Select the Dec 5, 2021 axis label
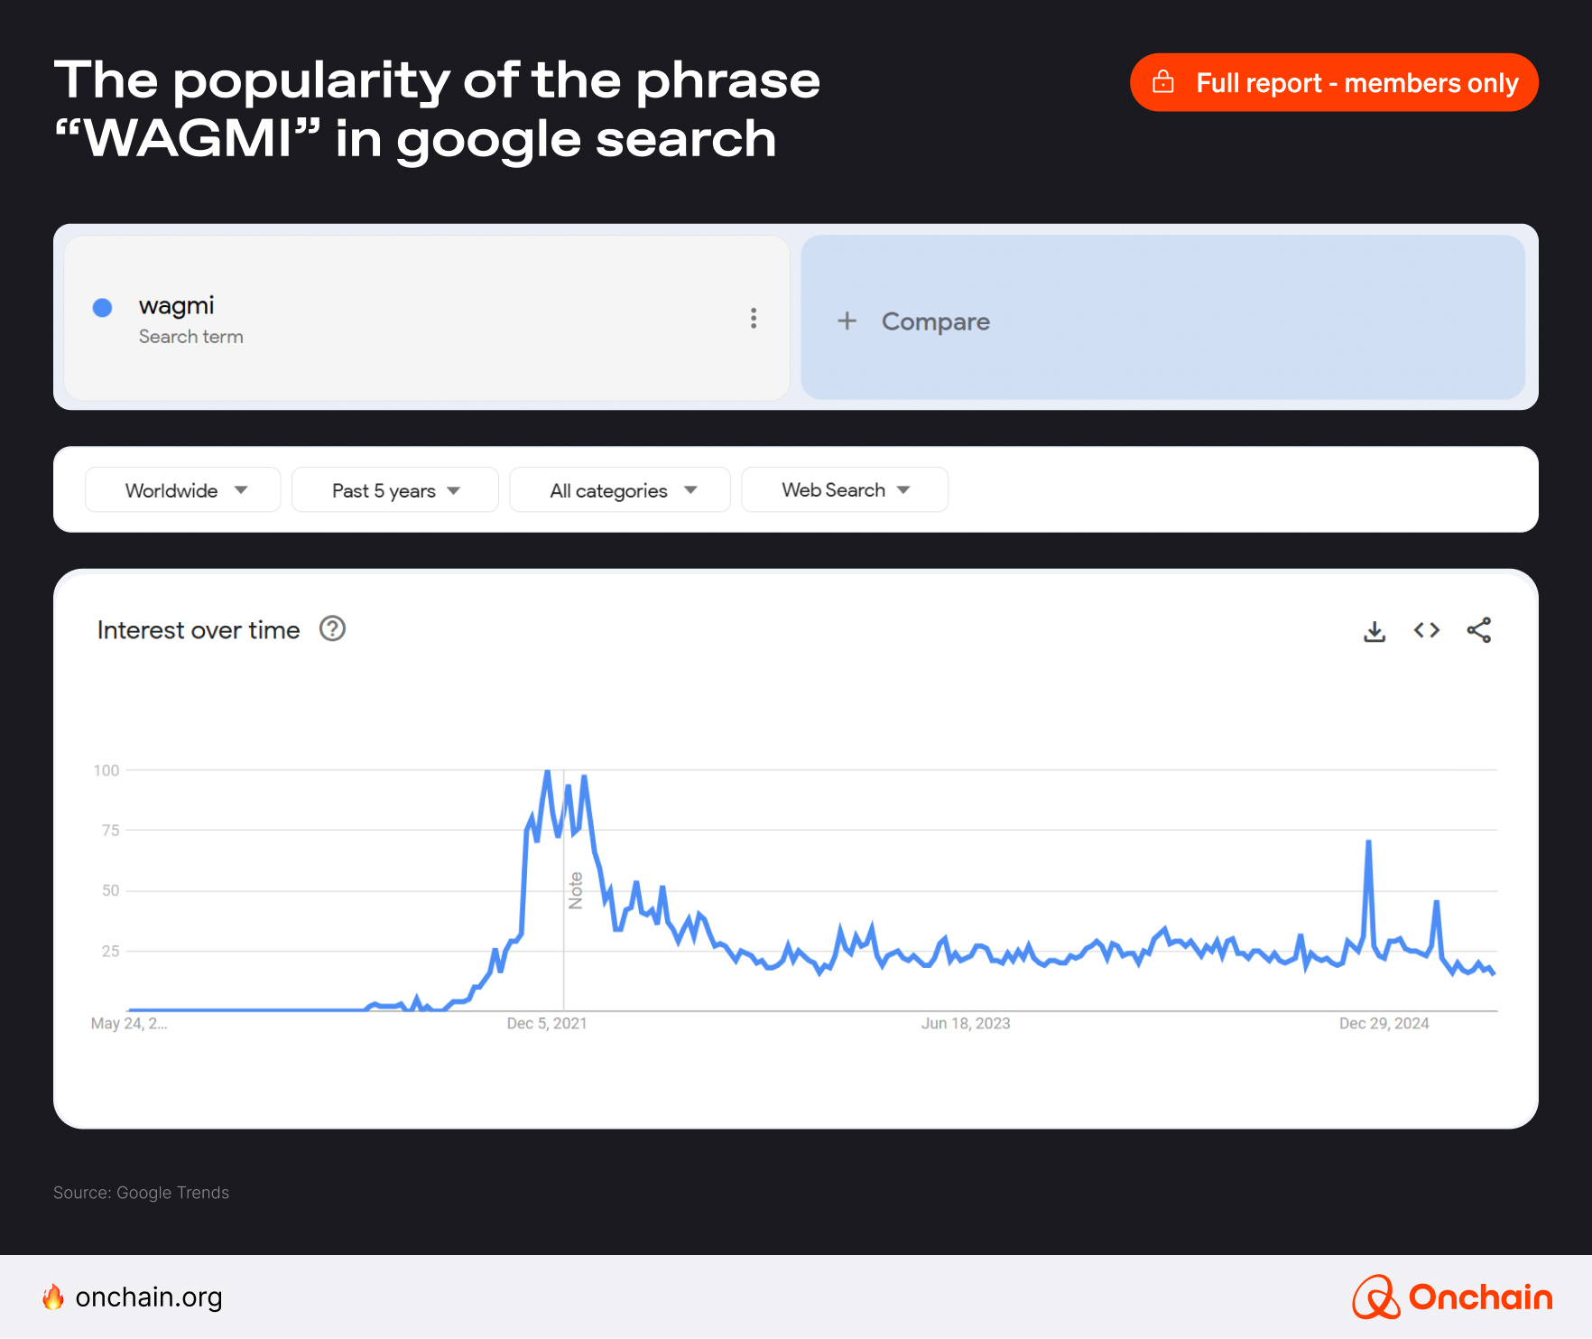Viewport: 1592px width, 1339px height. (546, 1023)
